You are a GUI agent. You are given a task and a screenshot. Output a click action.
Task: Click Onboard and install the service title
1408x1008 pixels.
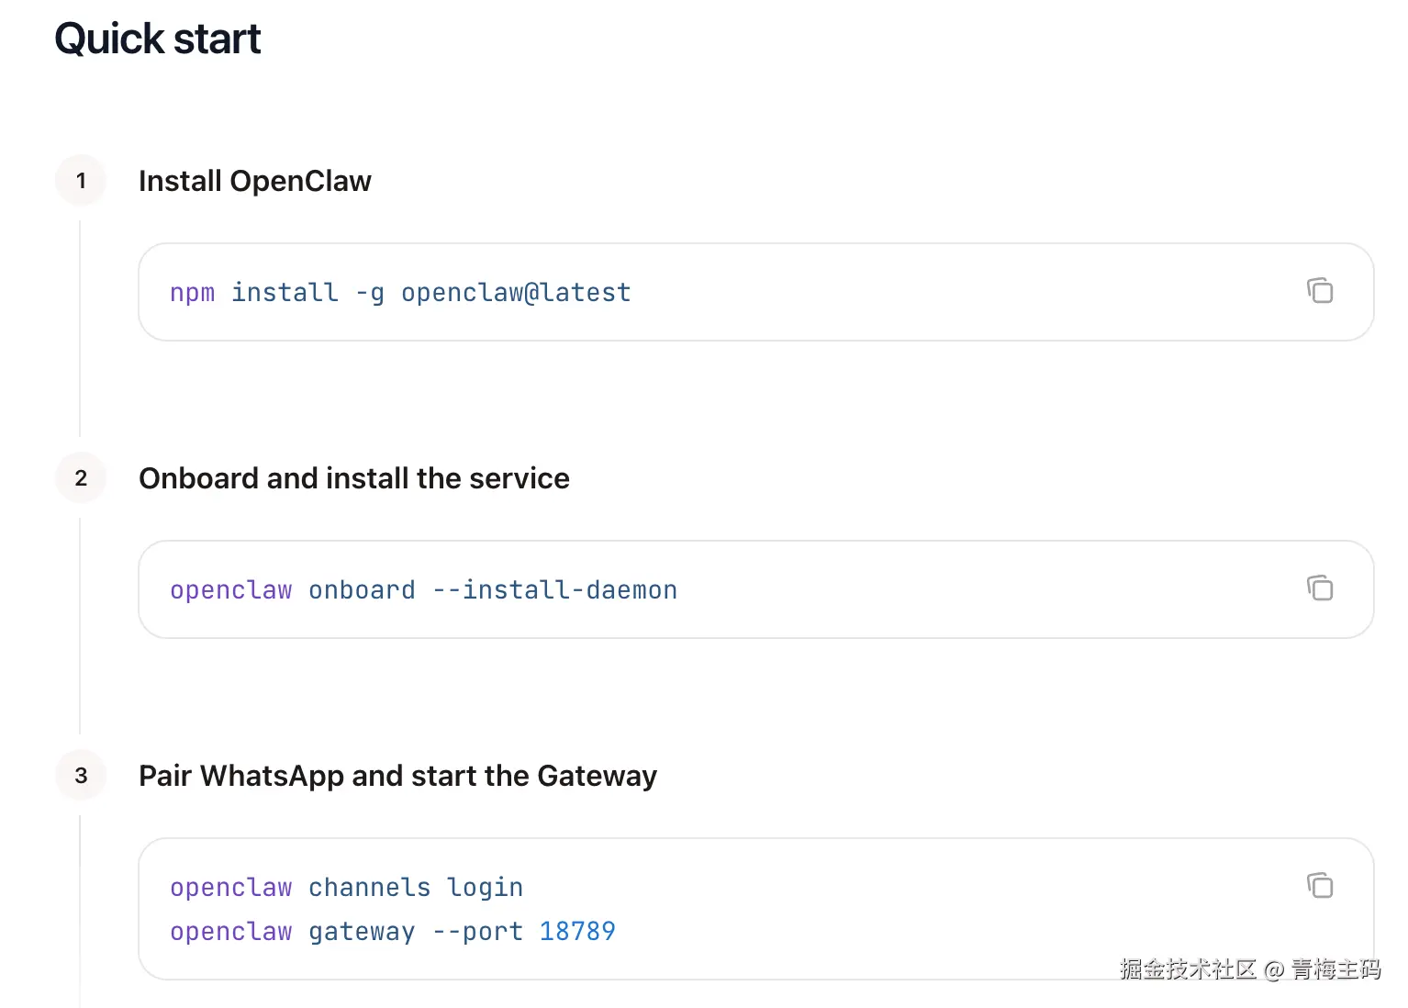(x=354, y=478)
